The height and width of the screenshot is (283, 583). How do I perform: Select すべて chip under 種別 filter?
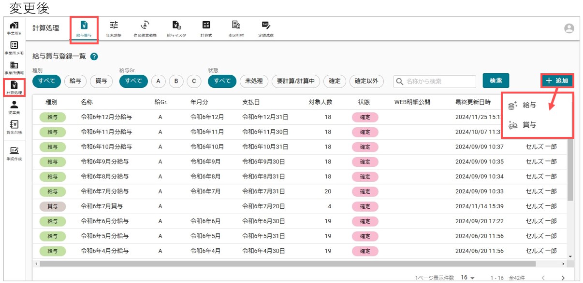(x=47, y=81)
